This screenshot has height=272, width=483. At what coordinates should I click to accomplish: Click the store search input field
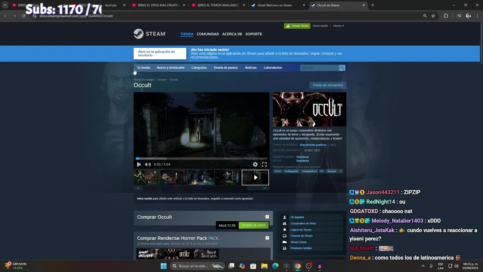pyautogui.click(x=320, y=68)
